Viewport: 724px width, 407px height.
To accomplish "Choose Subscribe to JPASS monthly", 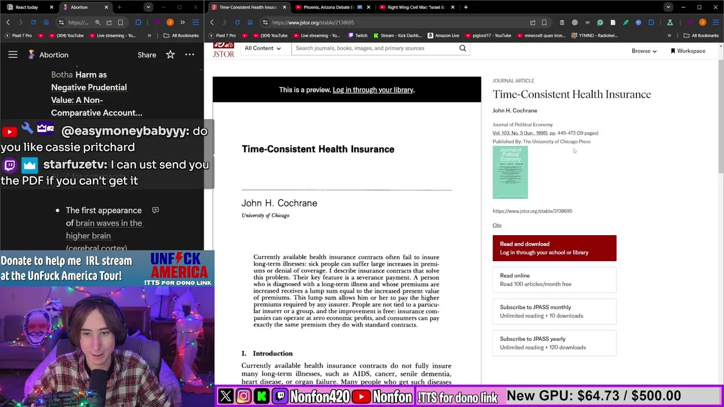I will pos(554,311).
